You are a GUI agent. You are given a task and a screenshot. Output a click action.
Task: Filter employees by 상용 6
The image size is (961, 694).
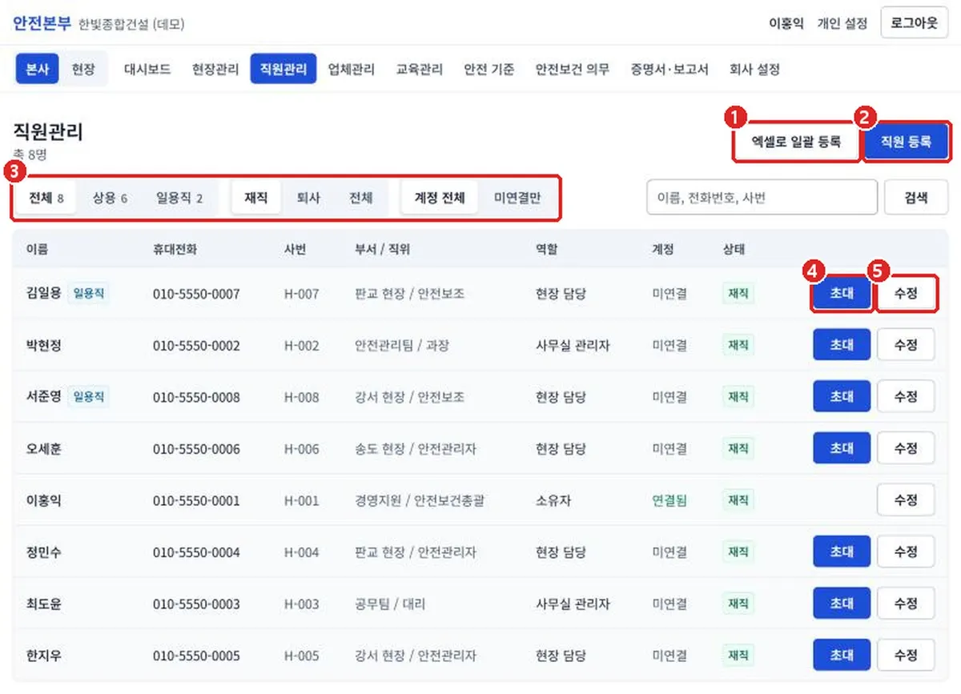click(x=111, y=197)
